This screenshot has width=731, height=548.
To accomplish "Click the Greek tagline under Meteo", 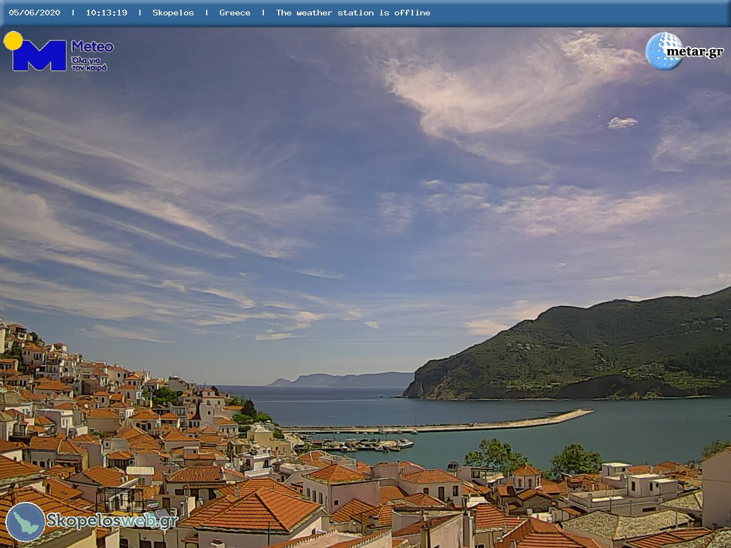I will [89, 64].
